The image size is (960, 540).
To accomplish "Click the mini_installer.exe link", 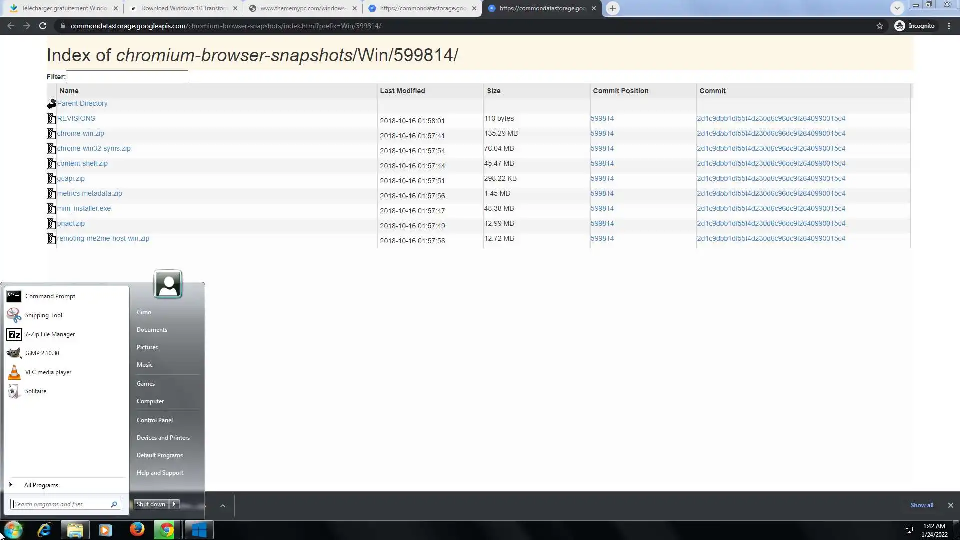I will (84, 209).
